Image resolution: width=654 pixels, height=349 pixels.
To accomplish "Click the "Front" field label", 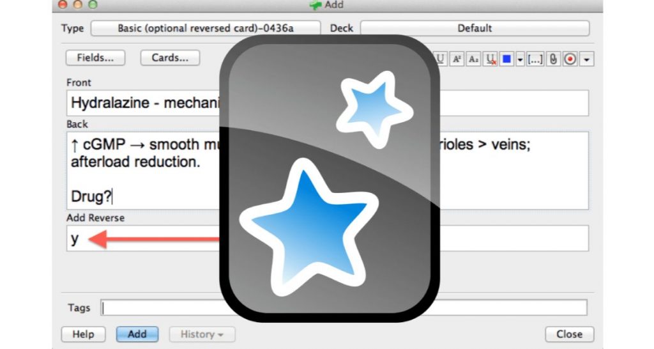I will (x=79, y=82).
